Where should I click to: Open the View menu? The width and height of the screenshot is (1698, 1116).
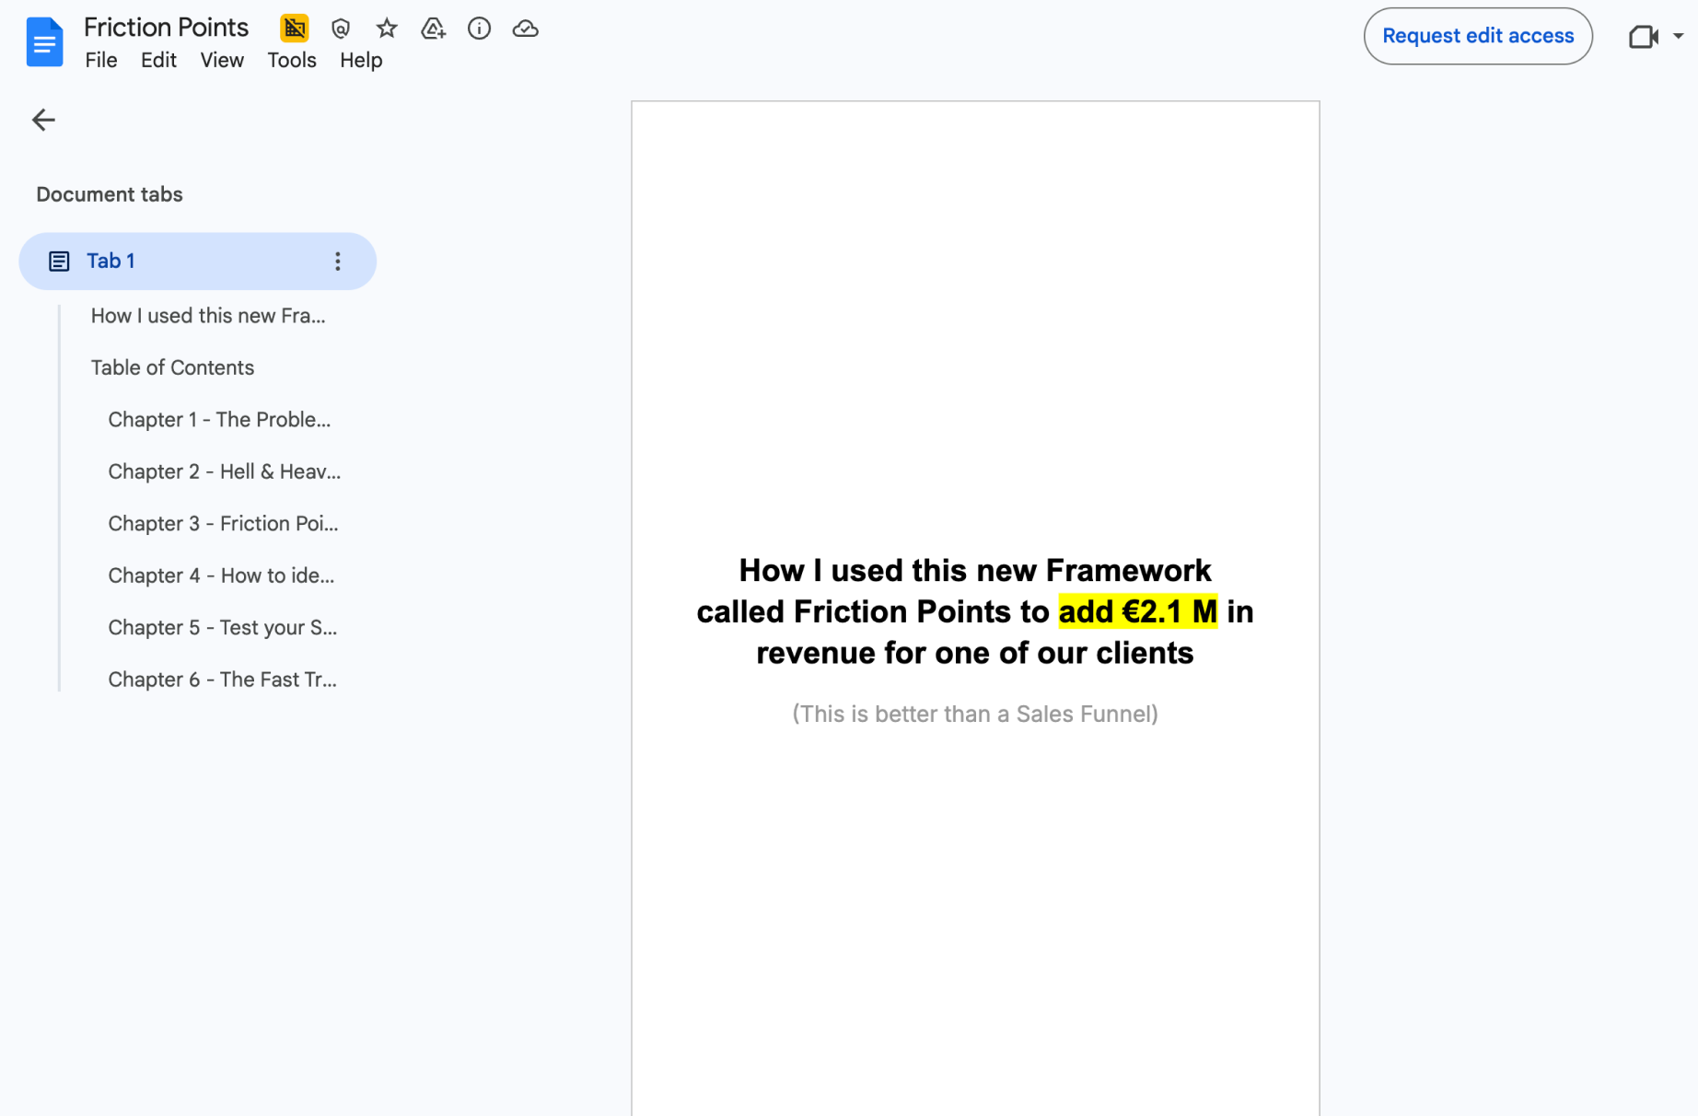[222, 60]
